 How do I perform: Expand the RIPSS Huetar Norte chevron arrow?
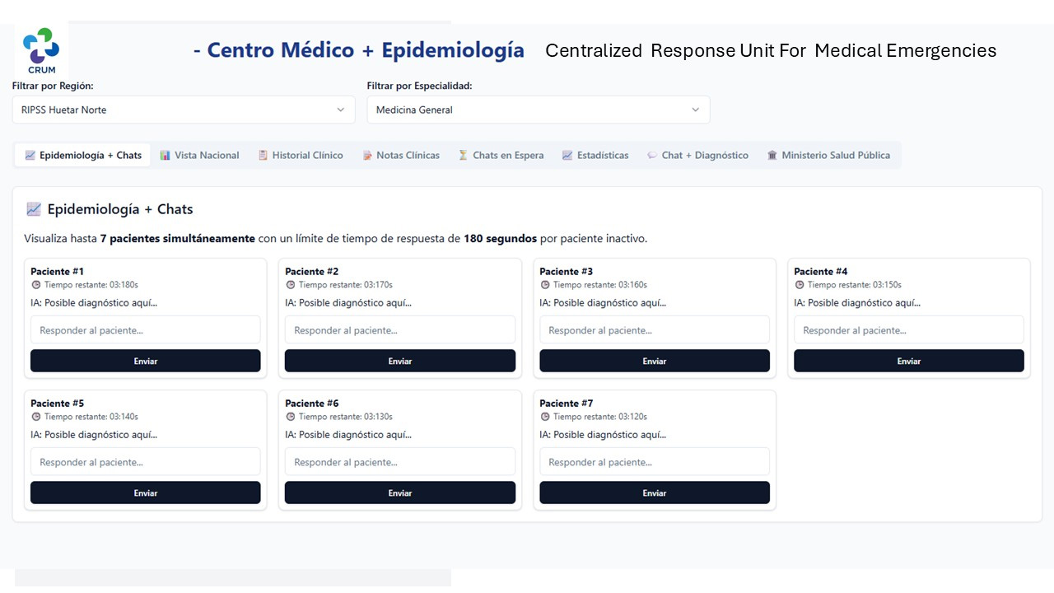pyautogui.click(x=341, y=110)
